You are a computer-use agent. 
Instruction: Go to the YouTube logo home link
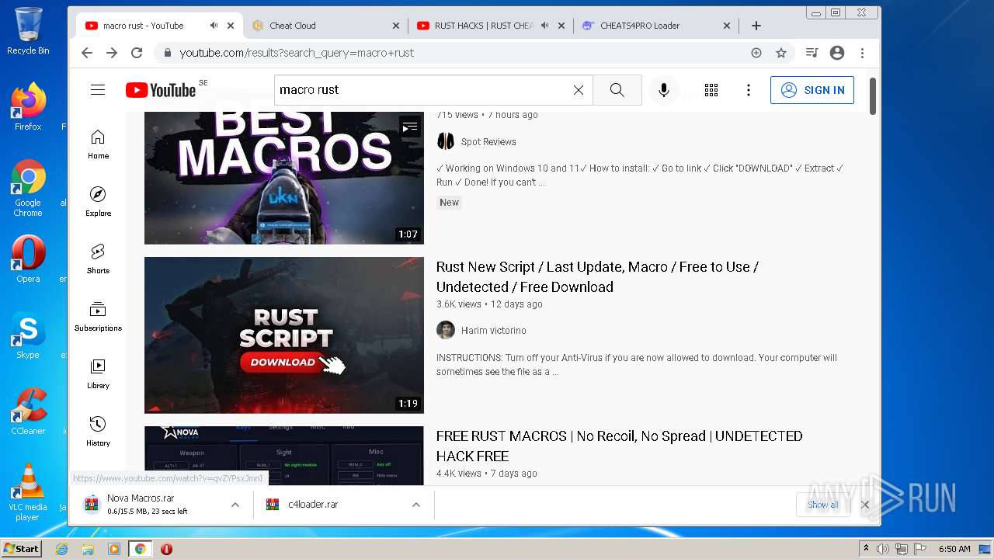click(x=161, y=90)
